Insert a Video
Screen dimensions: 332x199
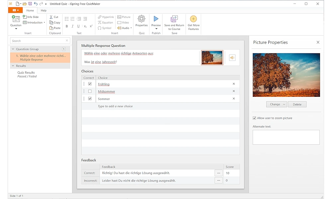(123, 23)
